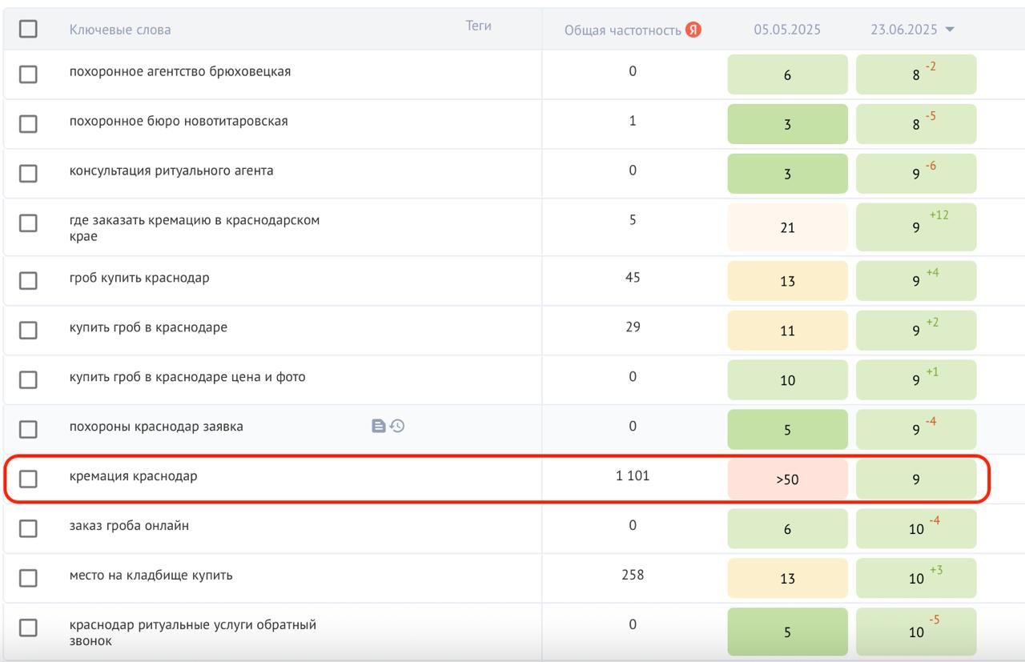Click the frequency value 1 101
The width and height of the screenshot is (1025, 662).
[633, 475]
